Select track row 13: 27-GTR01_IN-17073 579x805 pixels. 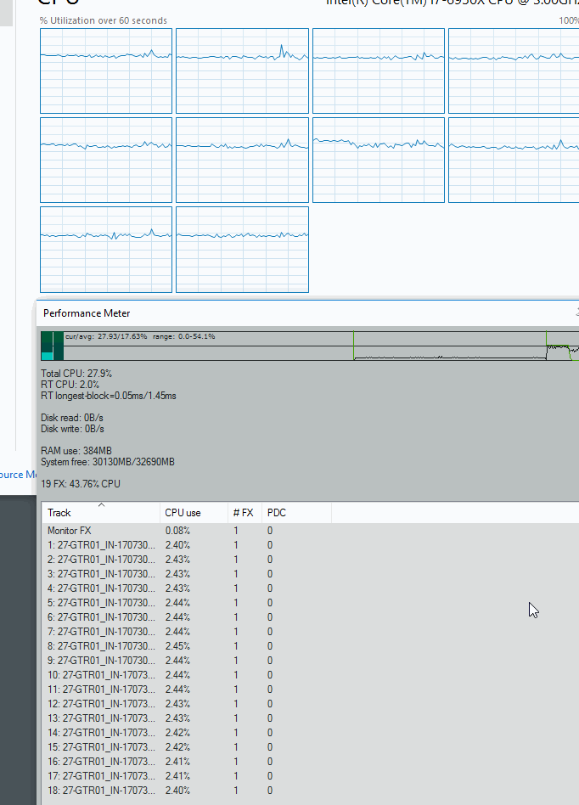tap(310, 718)
